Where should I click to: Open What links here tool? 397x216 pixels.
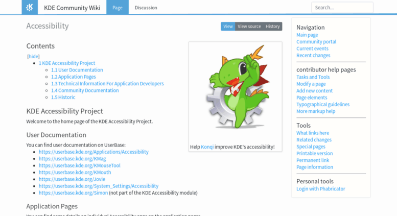(313, 133)
